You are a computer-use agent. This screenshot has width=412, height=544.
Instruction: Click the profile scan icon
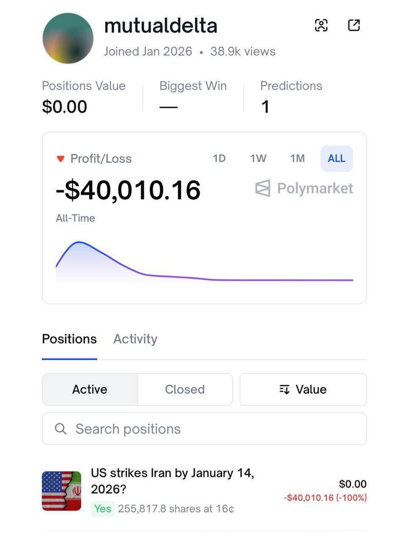click(321, 26)
